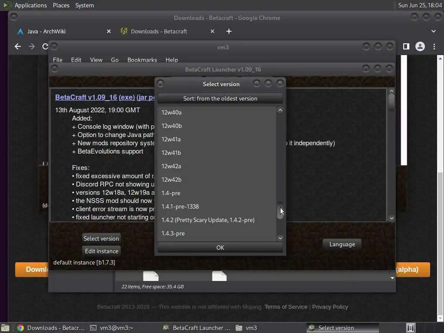Reload the Chrome page
444x333 pixels.
click(45, 46)
